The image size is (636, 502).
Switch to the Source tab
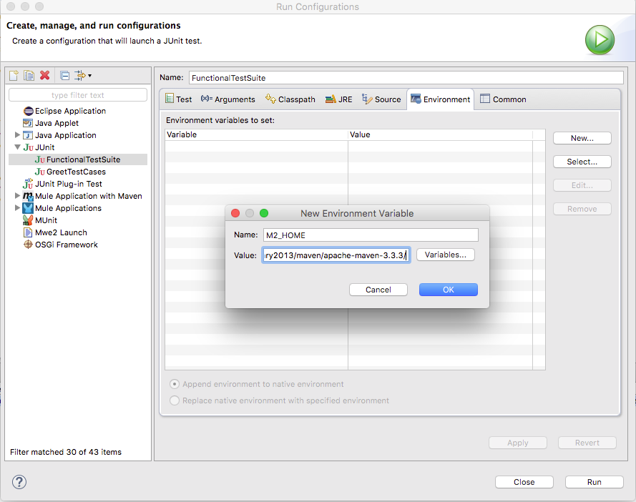(381, 99)
